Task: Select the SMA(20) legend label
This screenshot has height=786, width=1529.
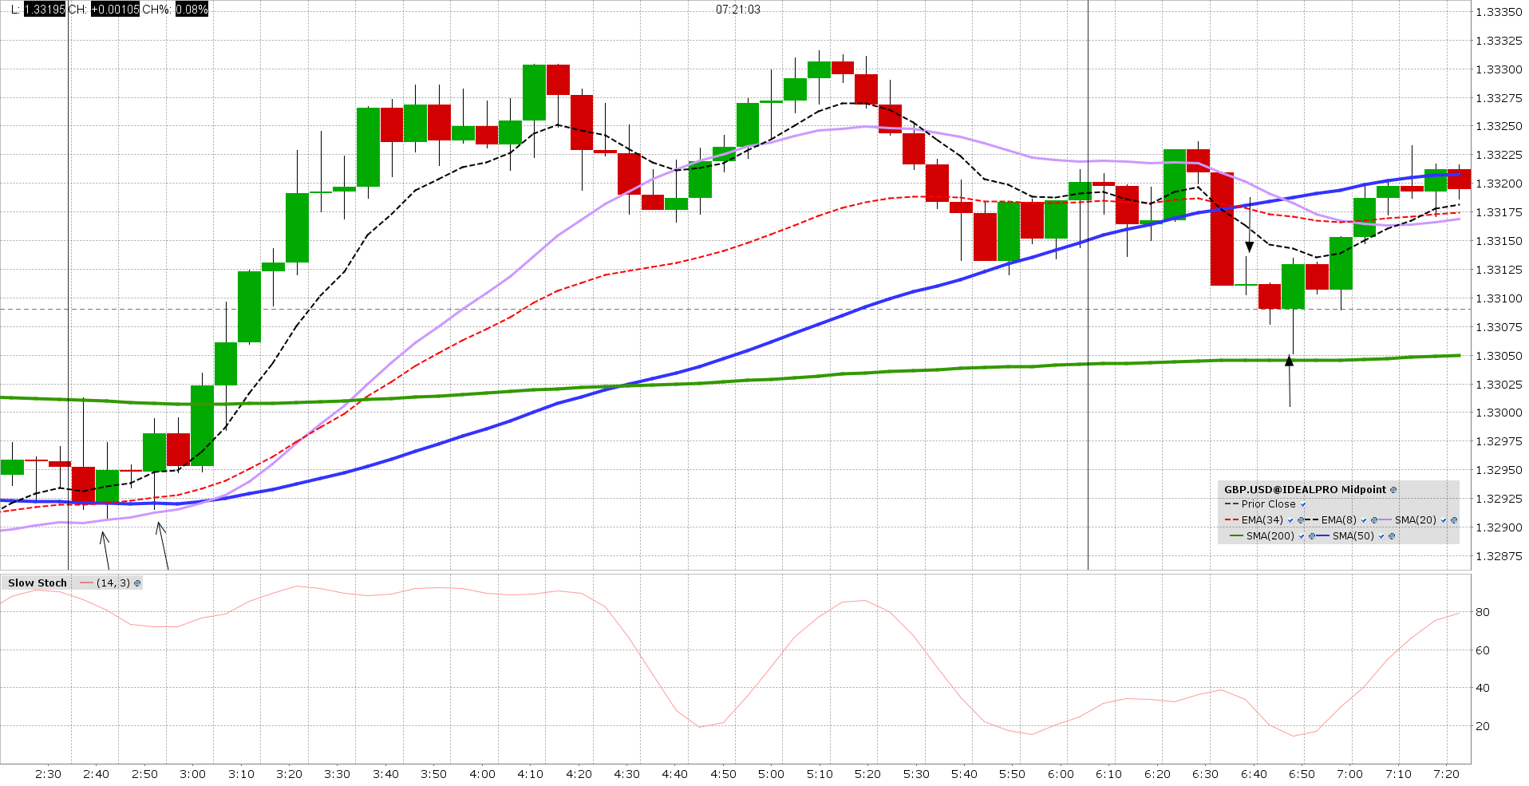Action: click(x=1416, y=520)
